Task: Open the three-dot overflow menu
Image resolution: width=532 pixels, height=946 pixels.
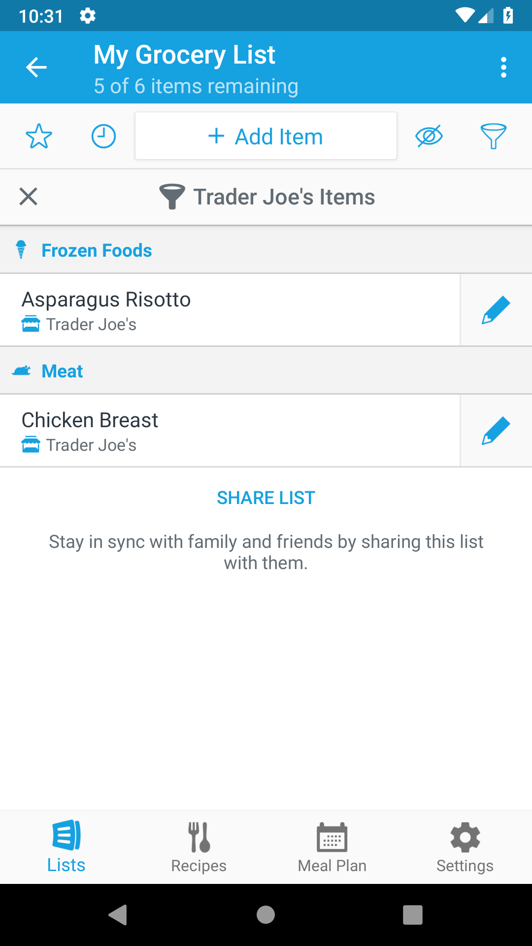Action: coord(503,68)
